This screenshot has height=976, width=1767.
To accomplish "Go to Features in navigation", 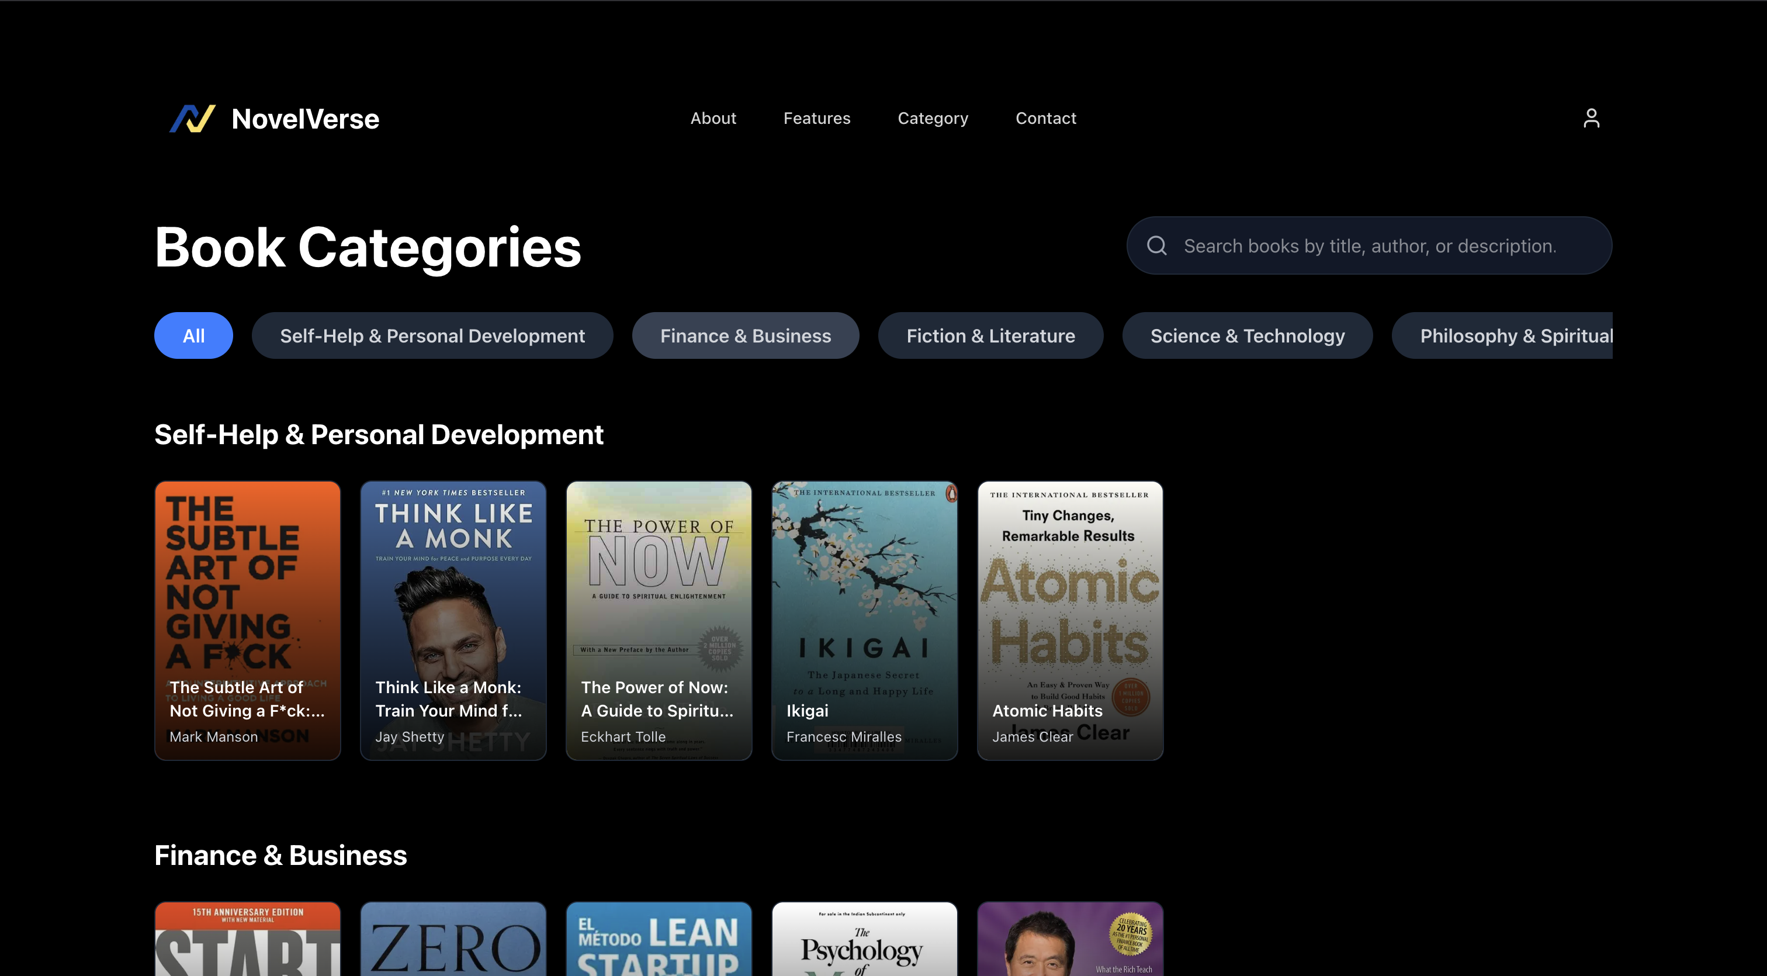I will coord(816,119).
